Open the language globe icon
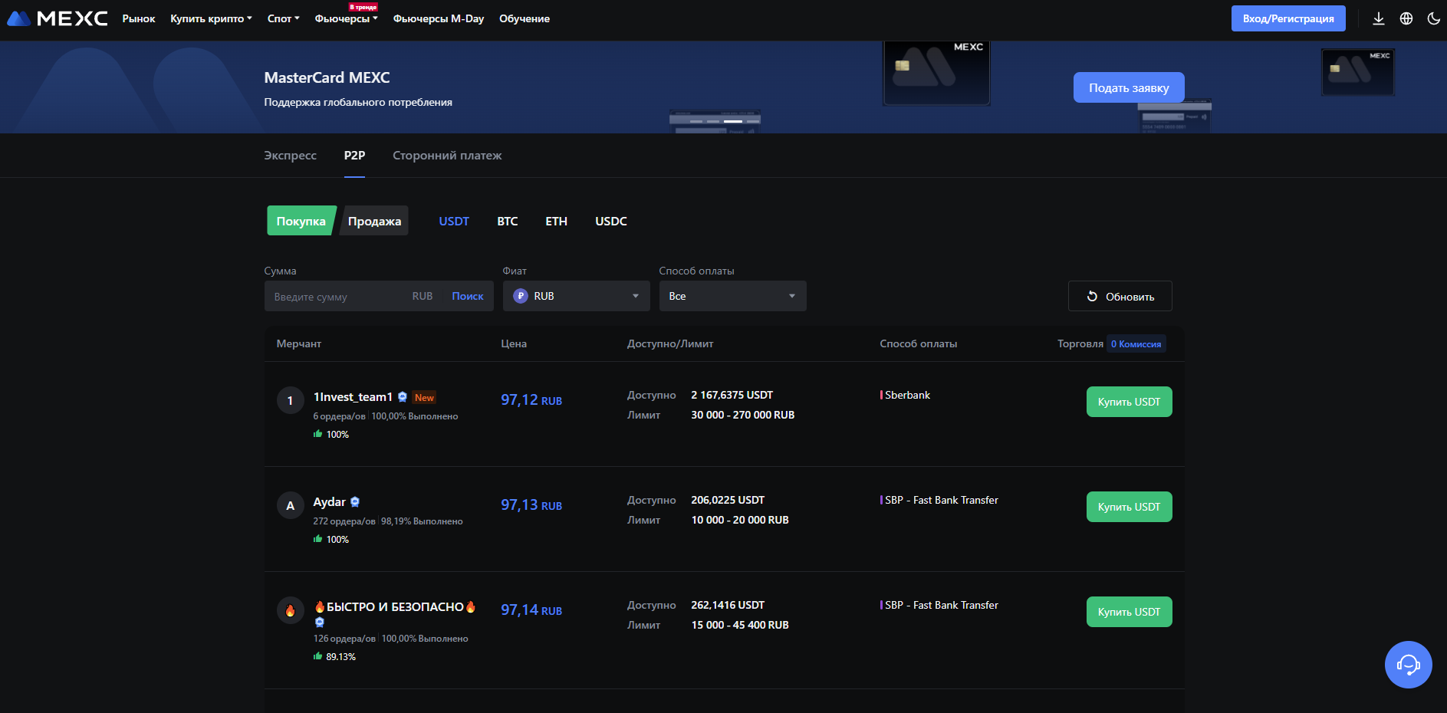Screen dimensions: 1447x713 [x=1406, y=18]
